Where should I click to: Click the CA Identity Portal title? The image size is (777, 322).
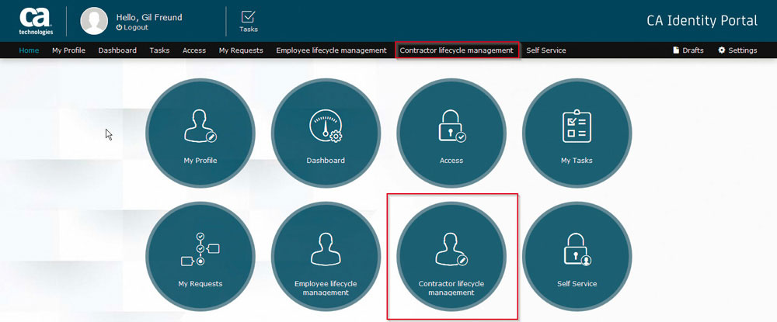pyautogui.click(x=702, y=21)
